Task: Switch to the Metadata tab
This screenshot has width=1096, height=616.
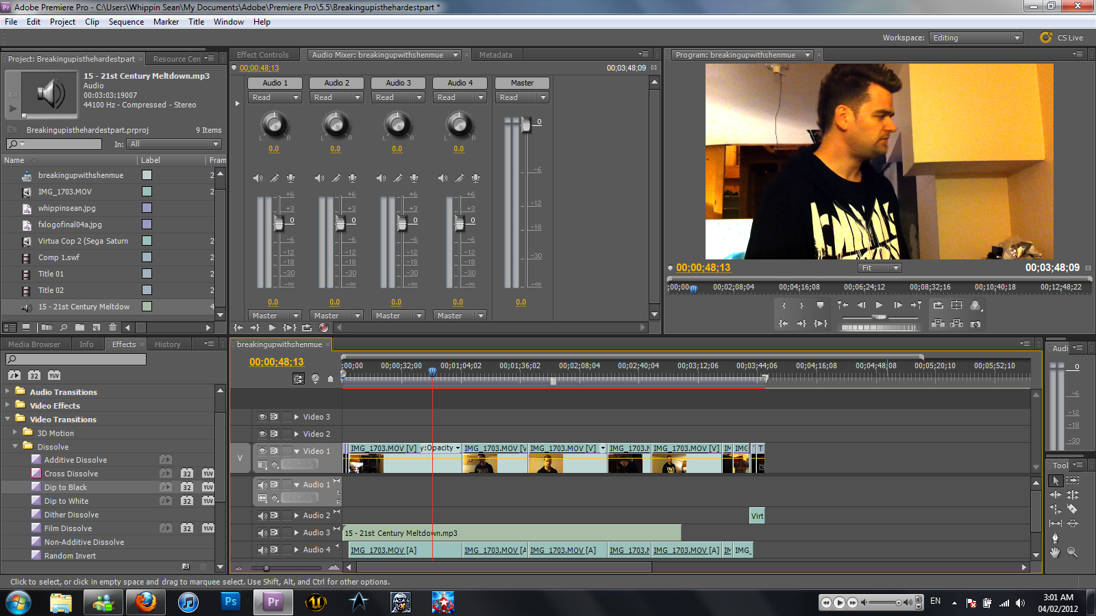Action: [x=495, y=55]
